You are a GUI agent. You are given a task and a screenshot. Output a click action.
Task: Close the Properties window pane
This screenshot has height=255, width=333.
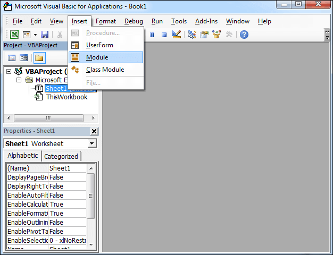point(94,131)
